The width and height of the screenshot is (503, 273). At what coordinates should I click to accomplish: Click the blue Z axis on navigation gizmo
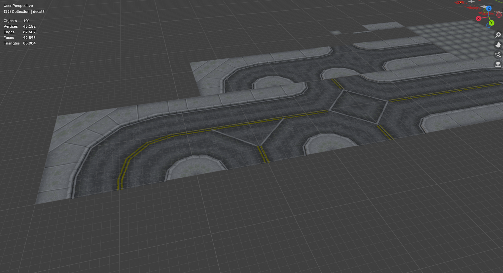(489, 9)
